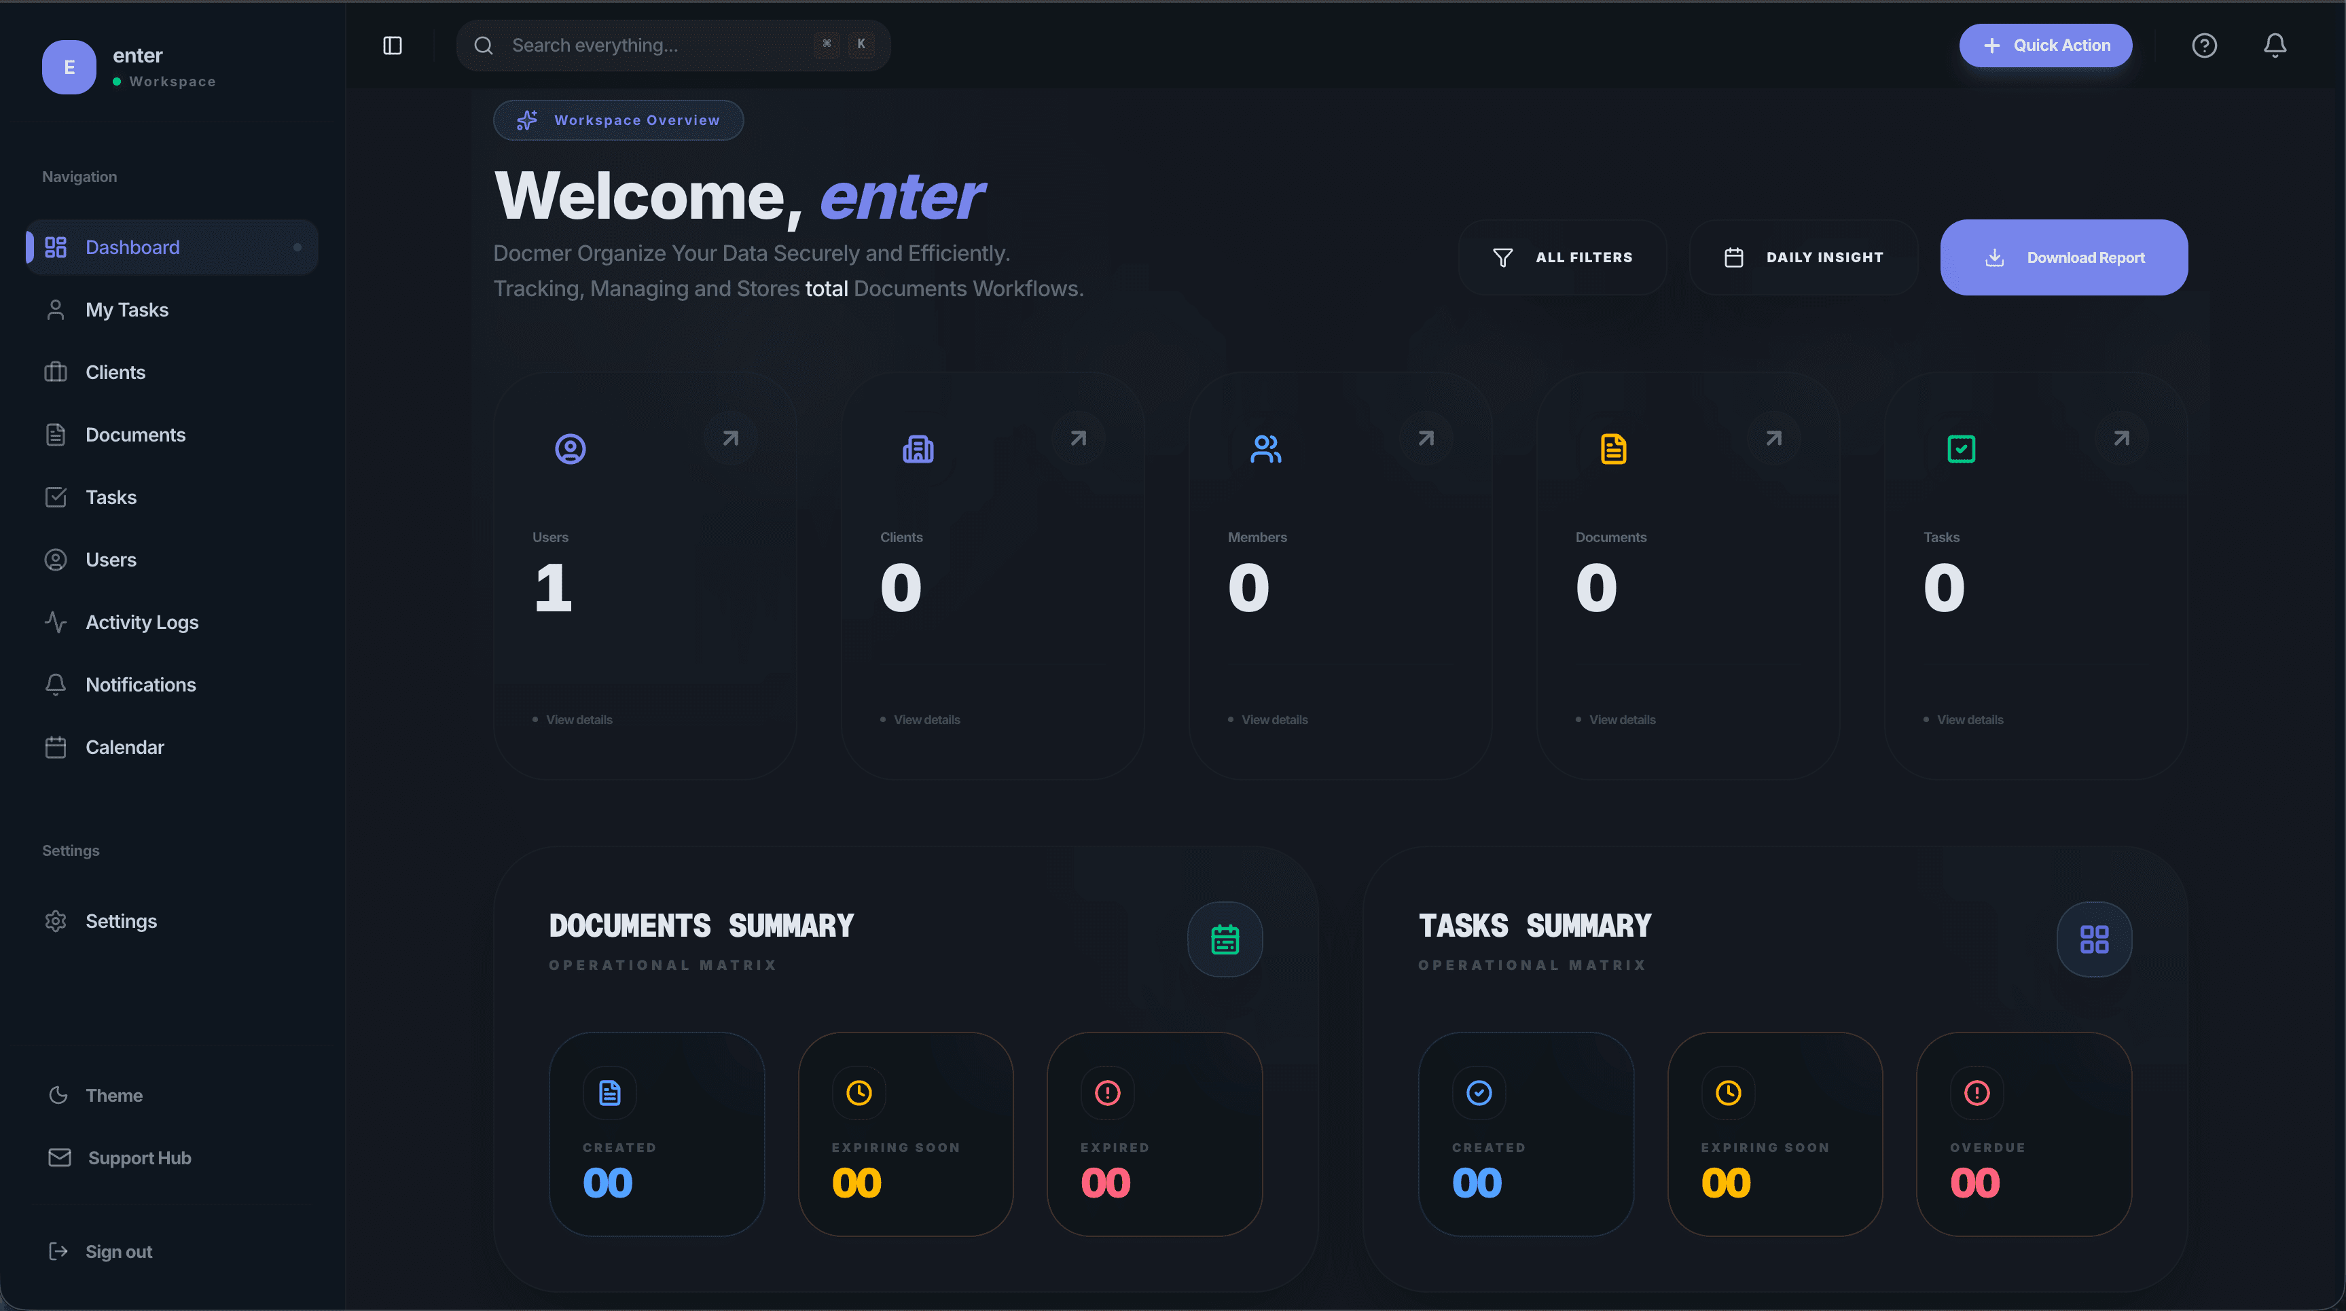Go to My Tasks in navigation
2346x1311 pixels.
pyautogui.click(x=126, y=310)
